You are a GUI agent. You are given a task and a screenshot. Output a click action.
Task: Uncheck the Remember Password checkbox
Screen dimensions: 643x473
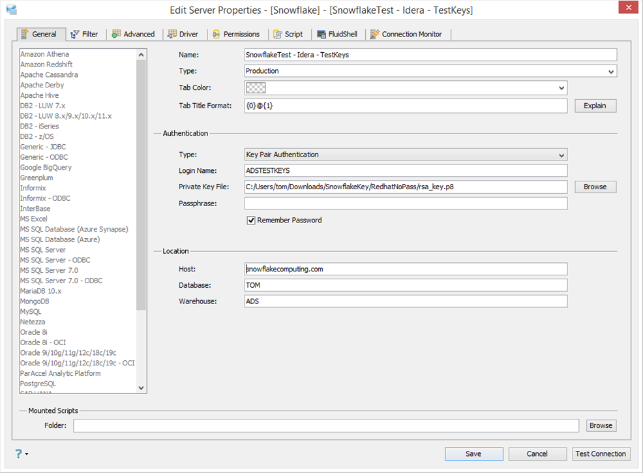[251, 221]
